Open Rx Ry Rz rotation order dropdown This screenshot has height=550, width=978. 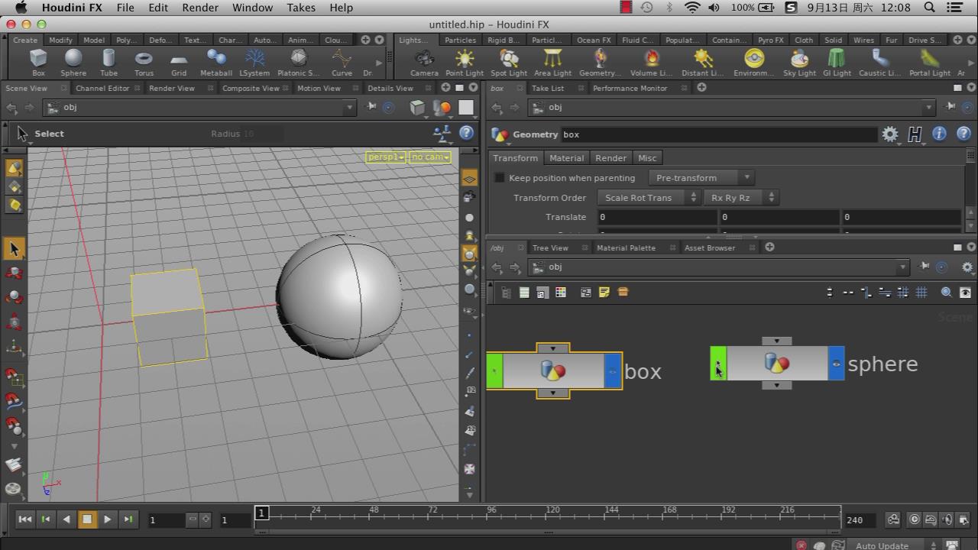tap(740, 198)
